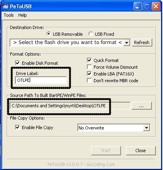Screen dimensions: 163x170
Task: Close the PeToUSB window via the red X
Action: pos(156,6)
